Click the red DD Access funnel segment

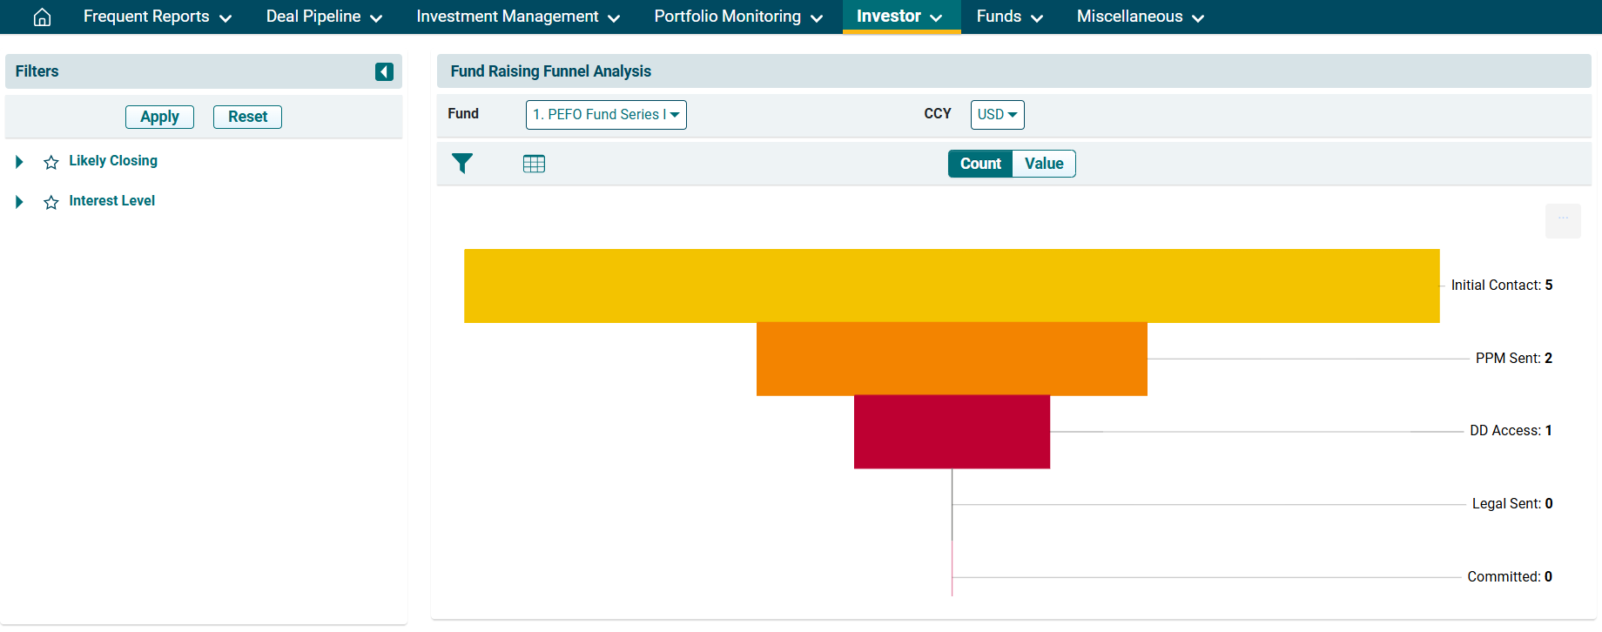pos(951,432)
